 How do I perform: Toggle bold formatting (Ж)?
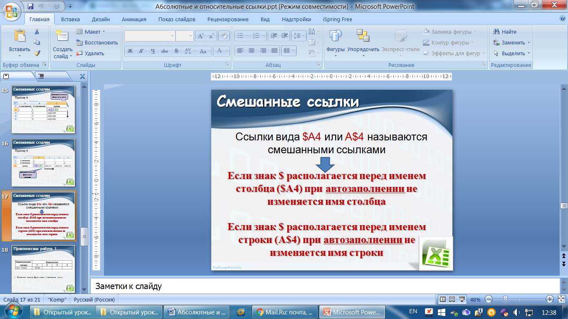pyautogui.click(x=130, y=51)
